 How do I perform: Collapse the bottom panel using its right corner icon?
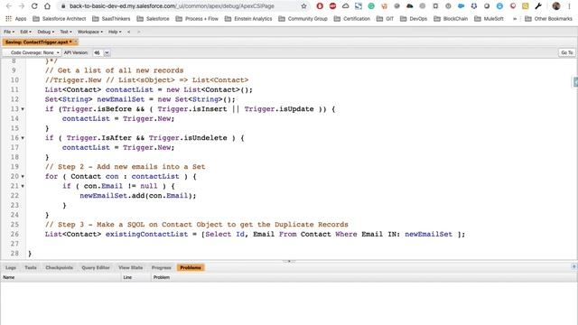(x=574, y=266)
